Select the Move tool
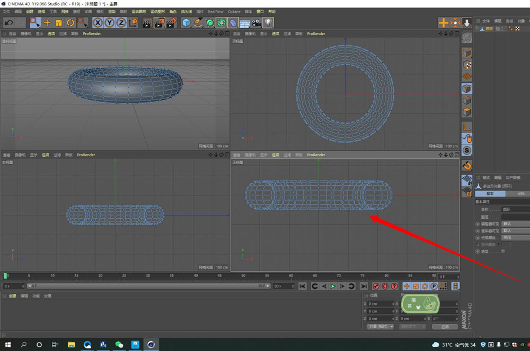 click(x=47, y=22)
